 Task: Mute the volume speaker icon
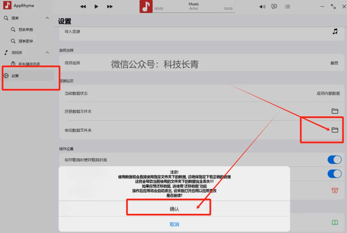point(262,6)
